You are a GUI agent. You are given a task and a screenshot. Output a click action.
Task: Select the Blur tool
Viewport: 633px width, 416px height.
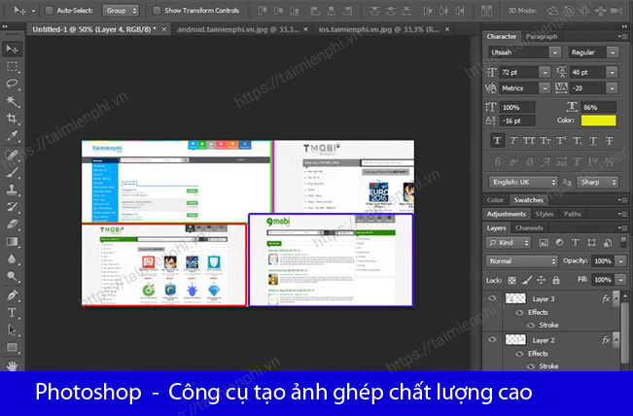(12, 260)
